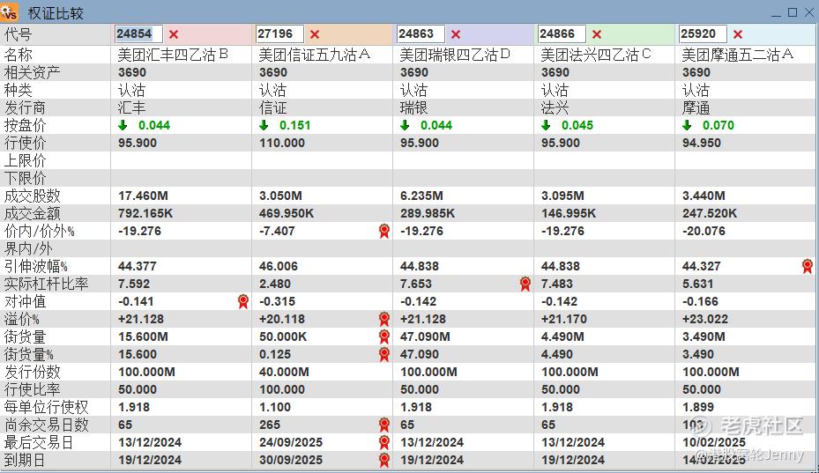Screen dimensions: 819x473
Task: Remove warrant 24866 with its red X
Action: (597, 34)
